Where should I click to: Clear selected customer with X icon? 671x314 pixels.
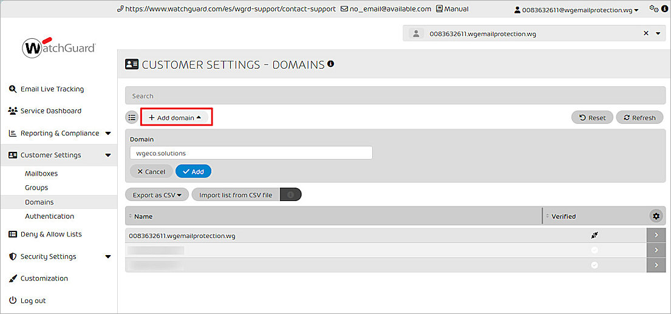[x=646, y=33]
